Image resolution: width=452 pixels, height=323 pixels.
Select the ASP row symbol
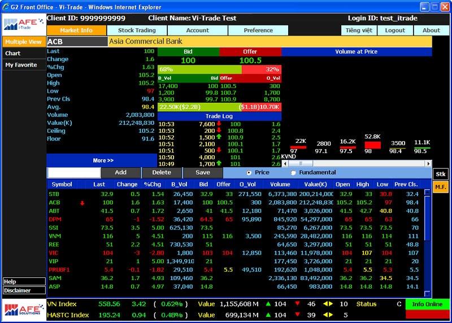54,286
